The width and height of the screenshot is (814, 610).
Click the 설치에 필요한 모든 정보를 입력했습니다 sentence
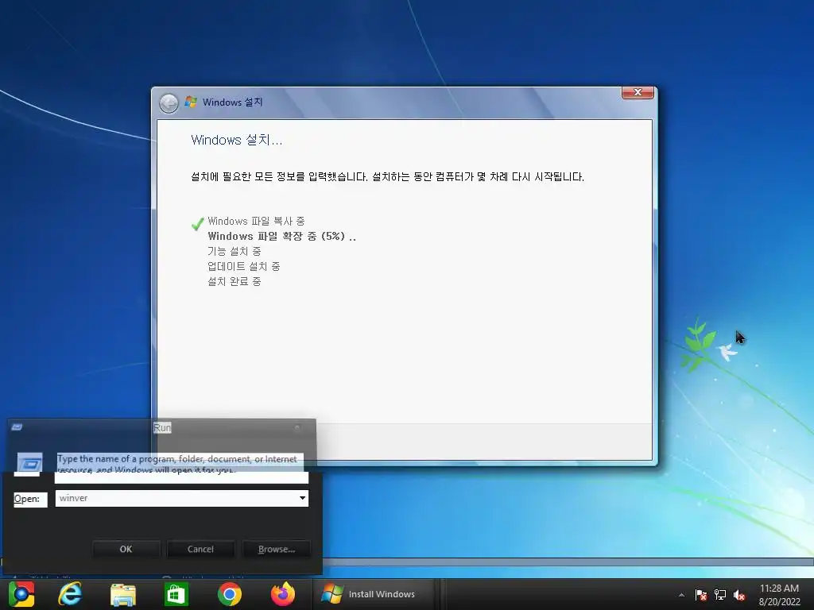387,177
